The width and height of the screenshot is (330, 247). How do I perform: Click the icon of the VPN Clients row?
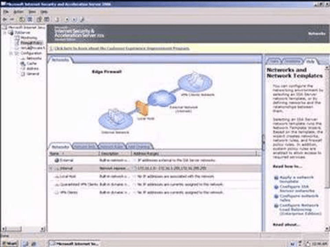point(57,193)
